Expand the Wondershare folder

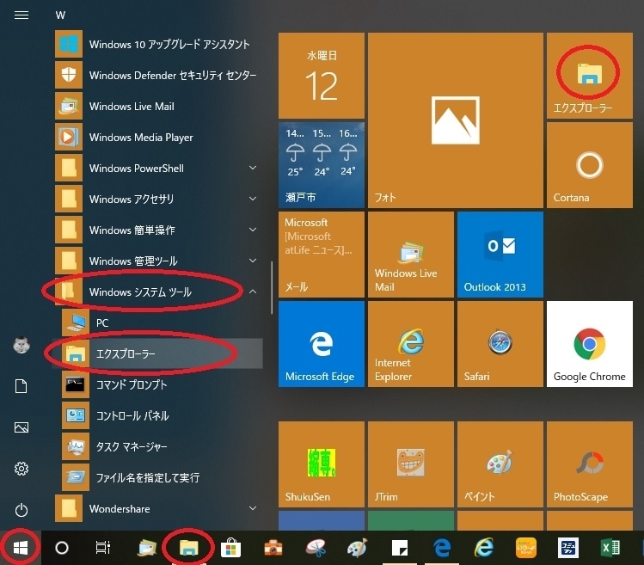(158, 509)
